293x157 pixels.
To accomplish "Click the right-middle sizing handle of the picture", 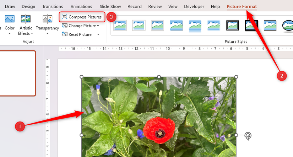I will (236, 135).
